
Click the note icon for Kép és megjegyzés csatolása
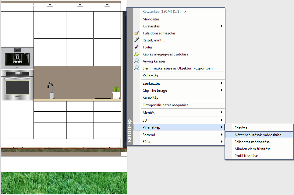coord(137,54)
